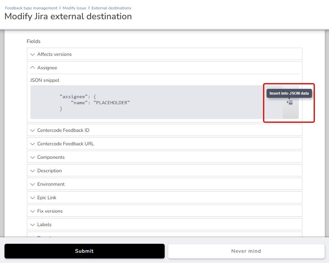Expand the Description field
Viewport: 329px width, 263px height.
coord(165,170)
